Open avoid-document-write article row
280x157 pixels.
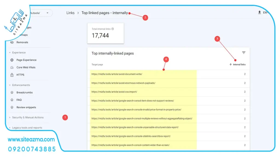[168, 74]
